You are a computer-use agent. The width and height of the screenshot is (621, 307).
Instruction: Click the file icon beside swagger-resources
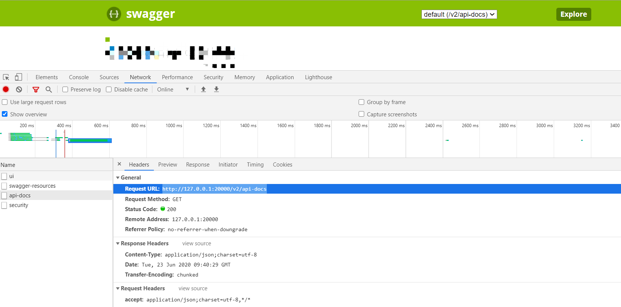click(4, 186)
